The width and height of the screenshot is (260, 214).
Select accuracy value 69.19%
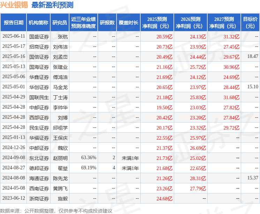[89, 168]
